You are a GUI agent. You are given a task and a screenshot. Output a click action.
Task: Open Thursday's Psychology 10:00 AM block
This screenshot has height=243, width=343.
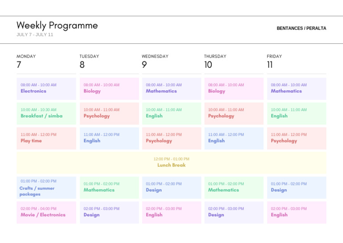pyautogui.click(x=234, y=113)
